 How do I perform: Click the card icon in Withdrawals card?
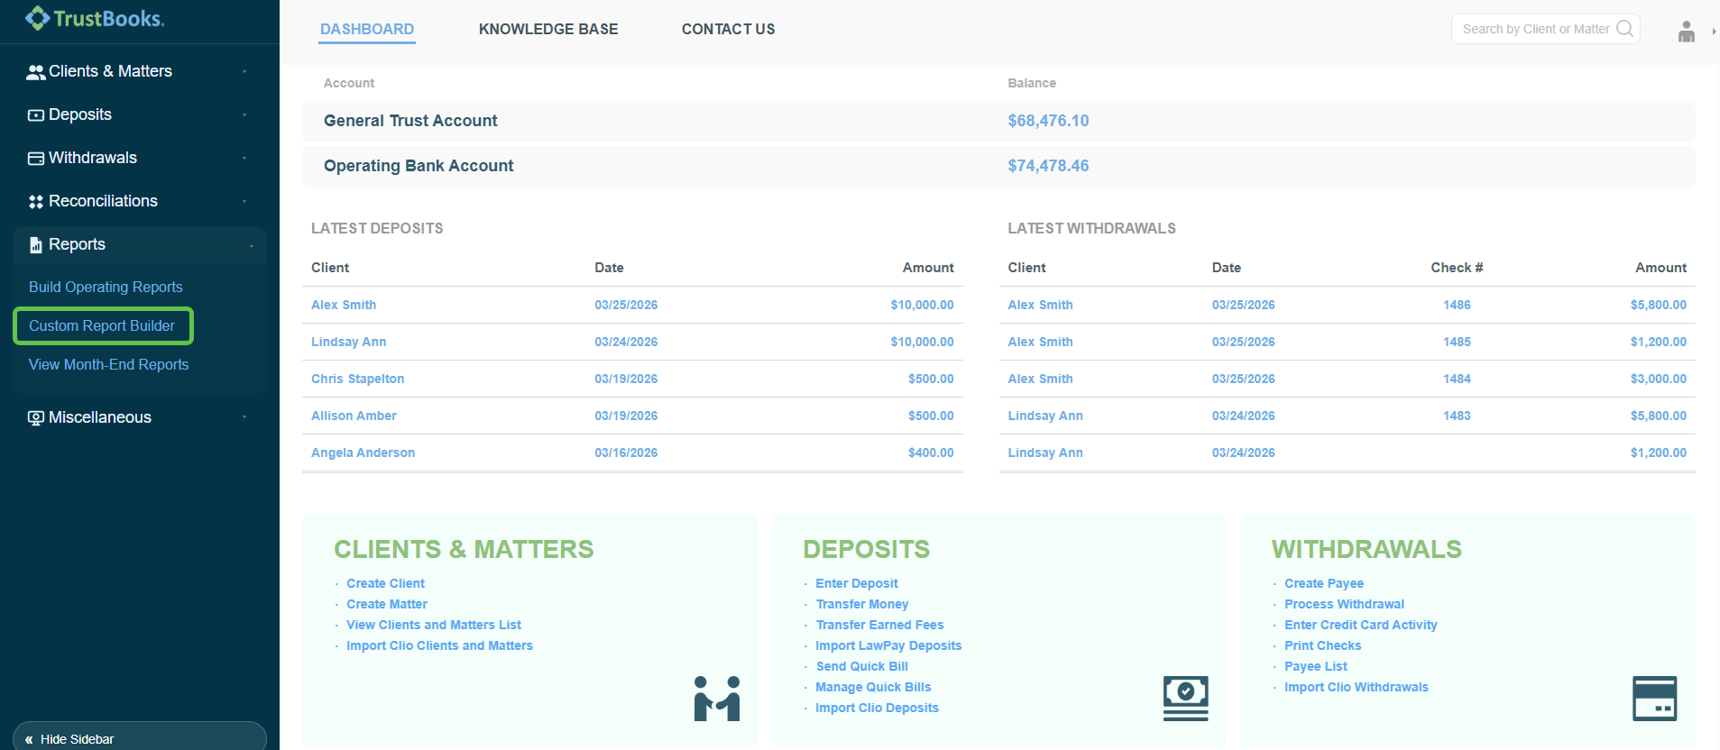tap(1655, 699)
